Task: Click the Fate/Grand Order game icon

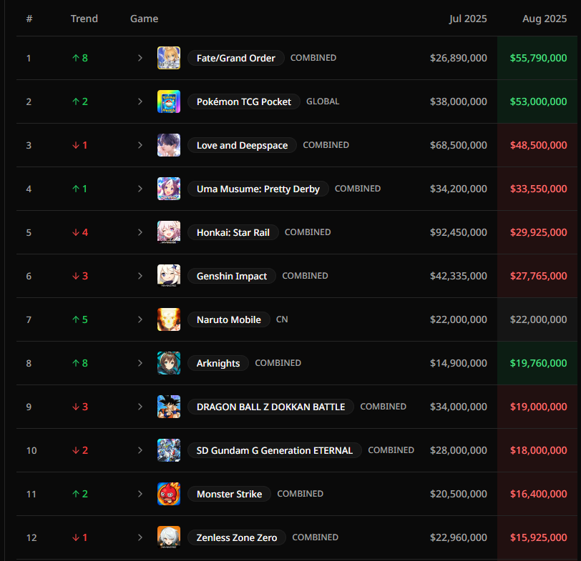Action: pyautogui.click(x=169, y=58)
